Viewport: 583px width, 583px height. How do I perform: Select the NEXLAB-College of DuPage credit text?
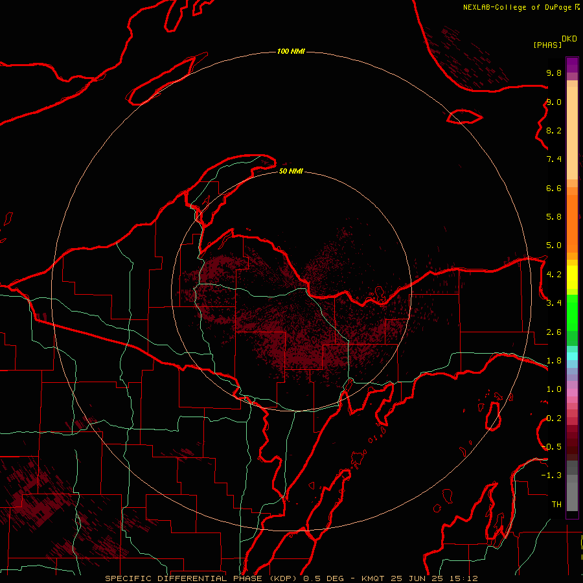click(518, 7)
